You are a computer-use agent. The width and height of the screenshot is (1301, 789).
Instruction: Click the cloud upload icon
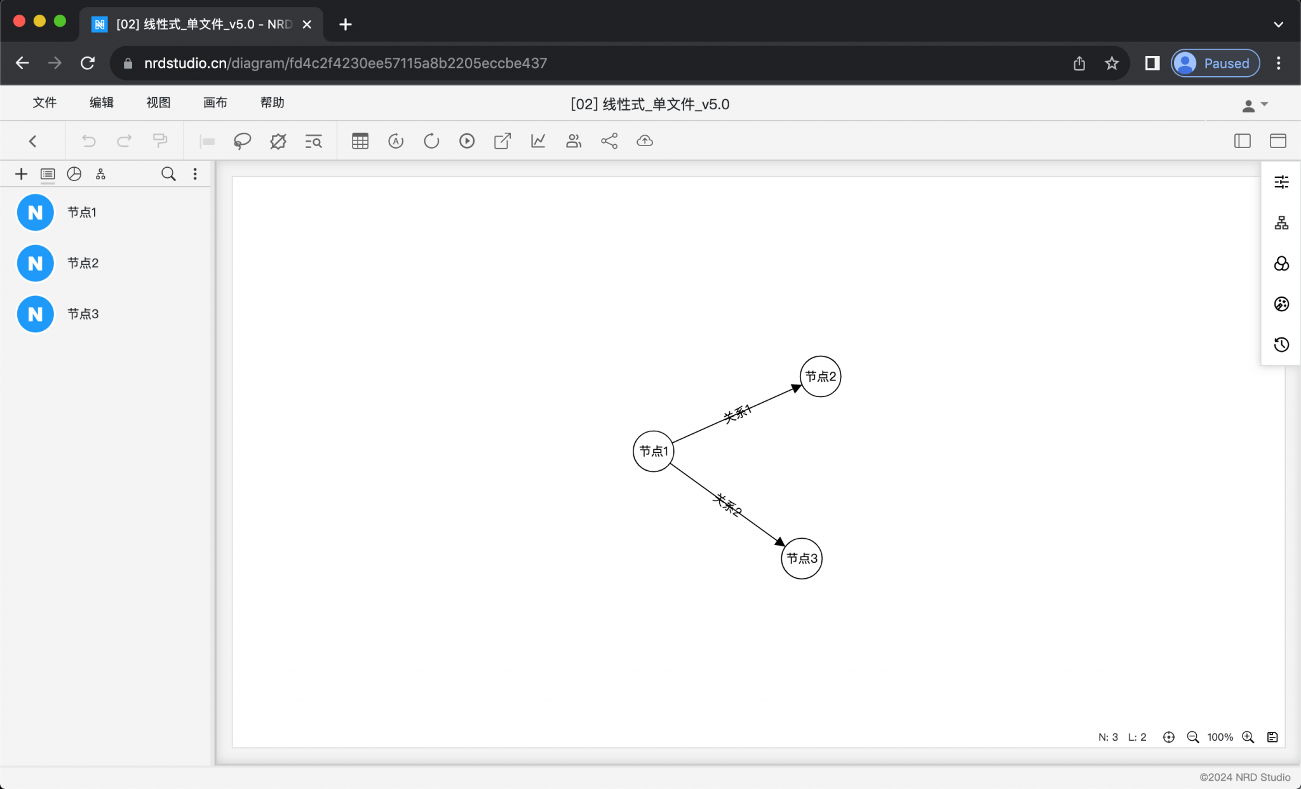click(x=645, y=141)
